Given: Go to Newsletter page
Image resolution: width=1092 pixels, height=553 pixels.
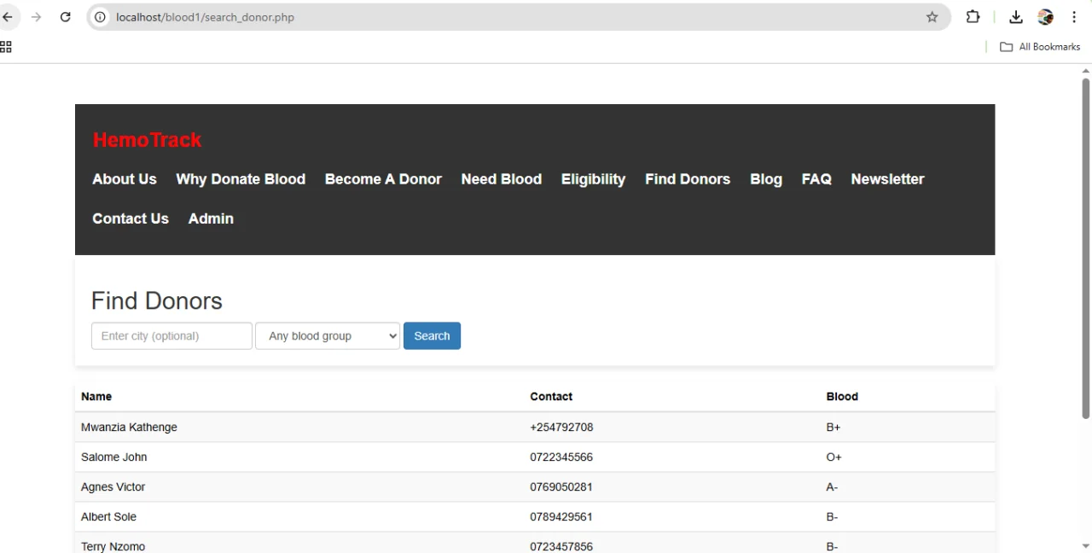Looking at the screenshot, I should (887, 179).
